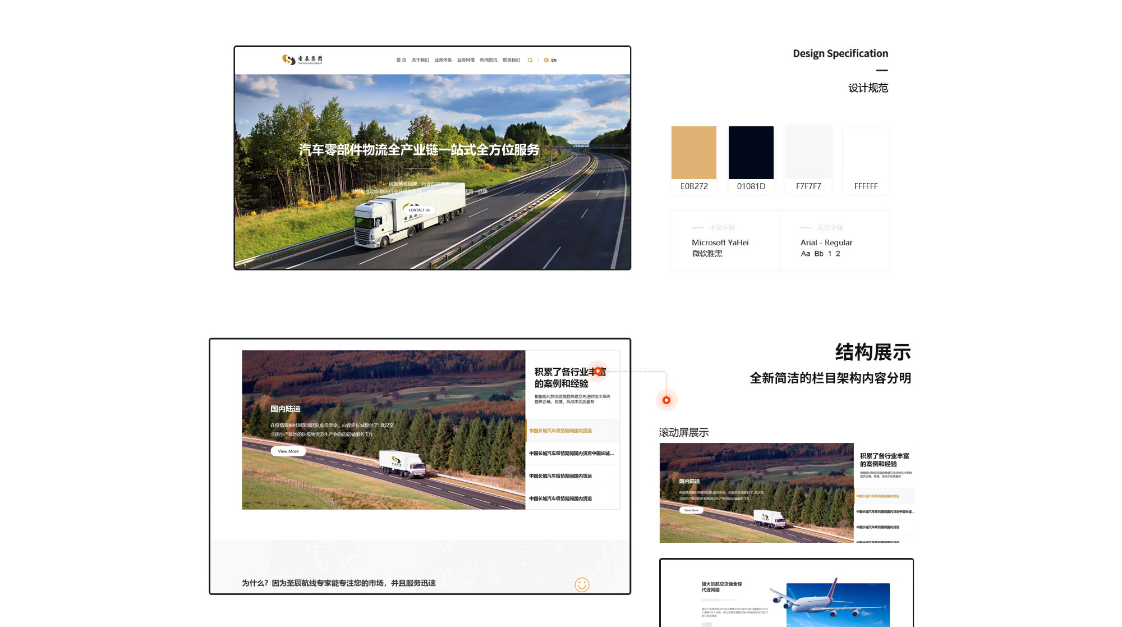
Task: Open the 业务体系 menu item
Action: 443,60
